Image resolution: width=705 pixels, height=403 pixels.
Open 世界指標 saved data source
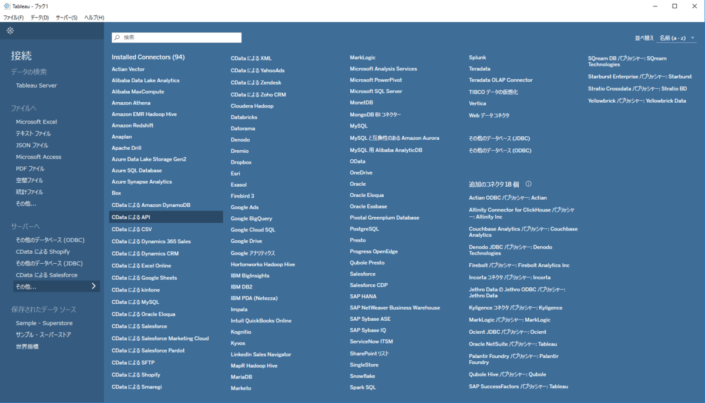[27, 347]
